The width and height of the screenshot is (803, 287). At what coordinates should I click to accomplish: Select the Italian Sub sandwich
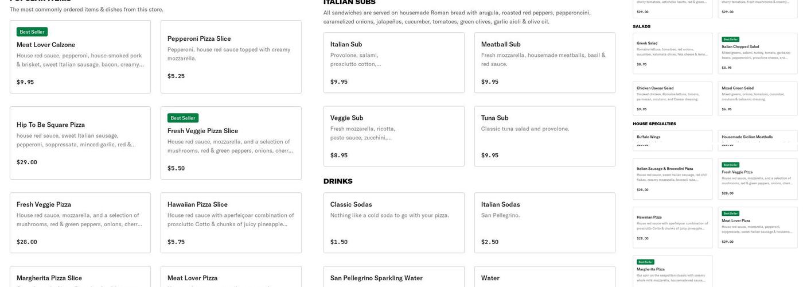(x=393, y=63)
